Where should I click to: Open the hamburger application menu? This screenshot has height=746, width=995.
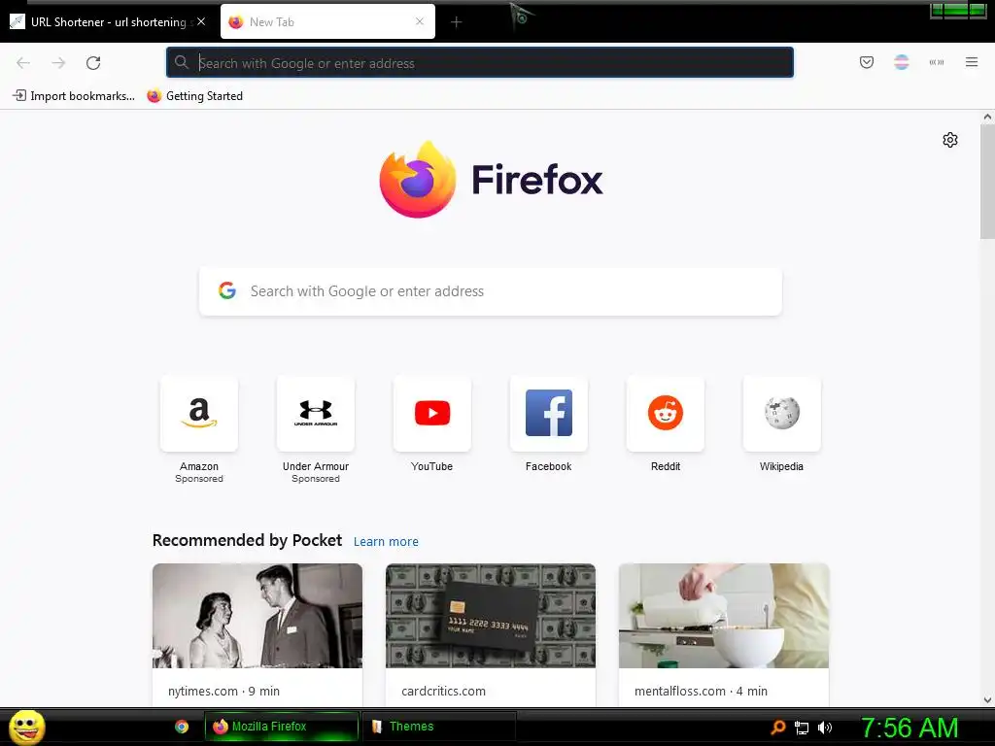(972, 62)
